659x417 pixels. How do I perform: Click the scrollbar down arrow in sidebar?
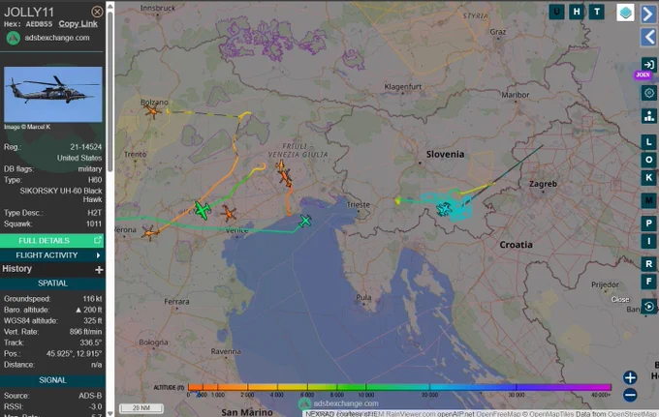pos(110,413)
